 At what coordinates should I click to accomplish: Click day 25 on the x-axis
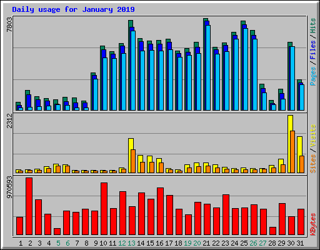(x=244, y=243)
